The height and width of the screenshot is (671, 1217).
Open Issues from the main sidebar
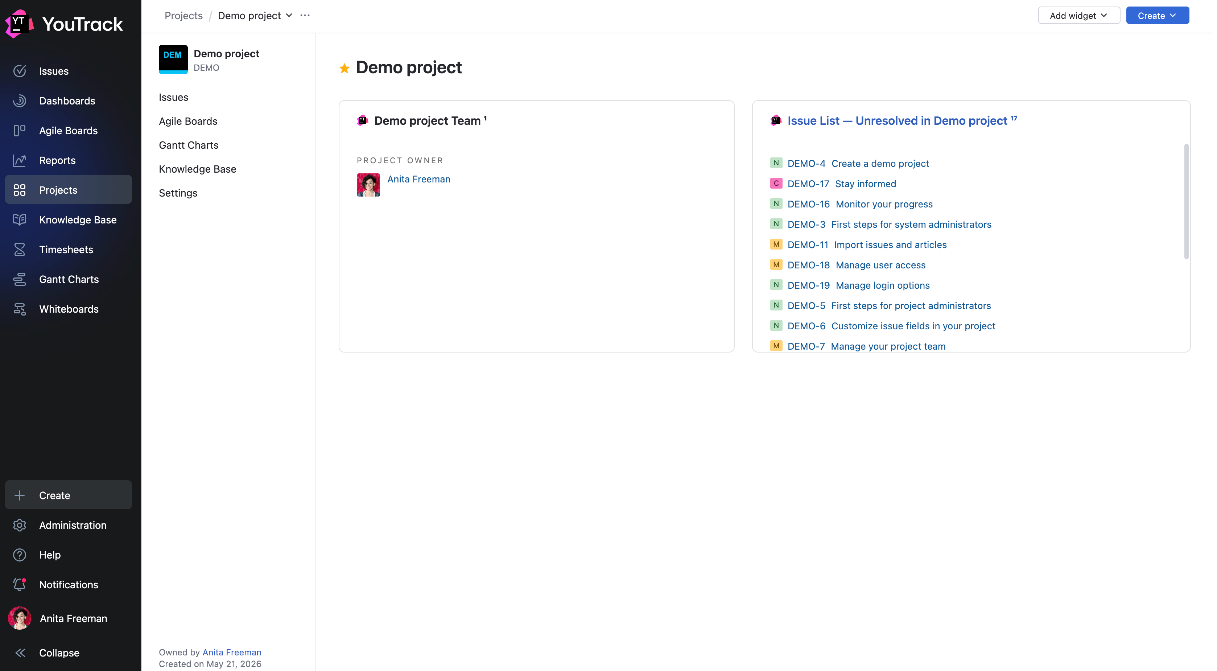click(68, 71)
